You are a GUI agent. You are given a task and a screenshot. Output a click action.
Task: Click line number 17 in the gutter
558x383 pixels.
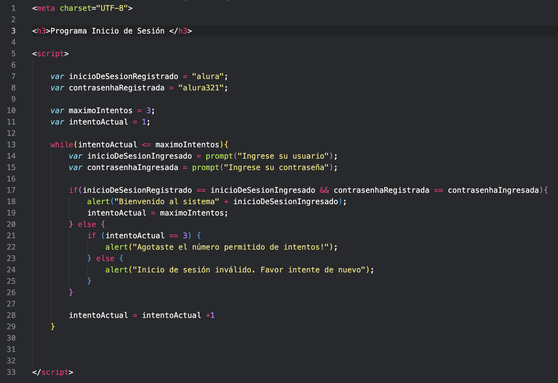point(11,190)
